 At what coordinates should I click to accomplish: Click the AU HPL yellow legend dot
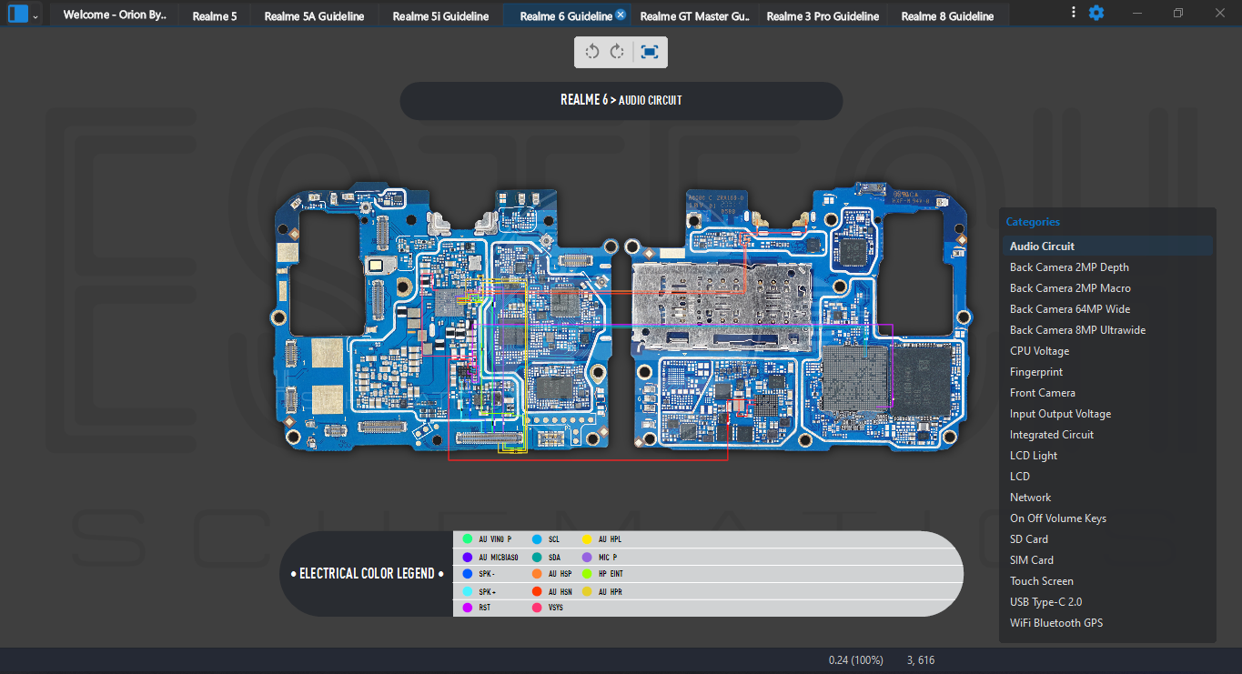587,539
